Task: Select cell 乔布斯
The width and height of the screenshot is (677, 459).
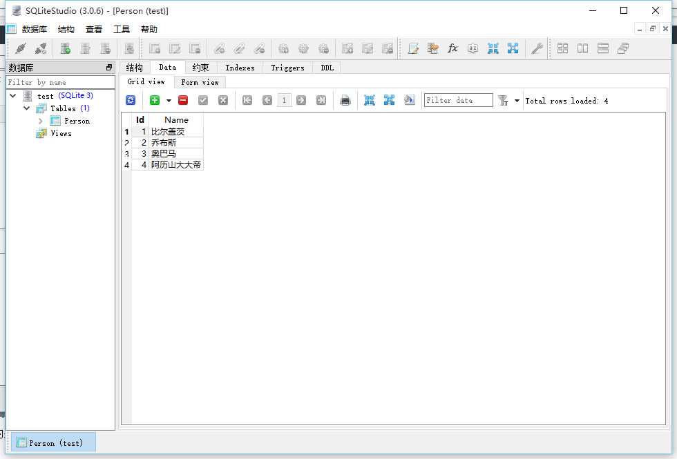Action: click(x=176, y=143)
